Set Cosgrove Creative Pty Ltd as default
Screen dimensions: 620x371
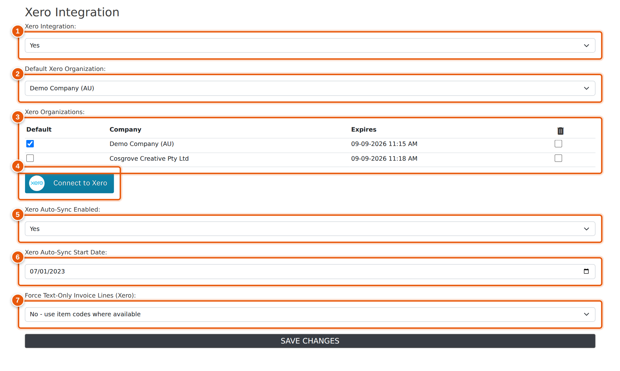pos(30,158)
